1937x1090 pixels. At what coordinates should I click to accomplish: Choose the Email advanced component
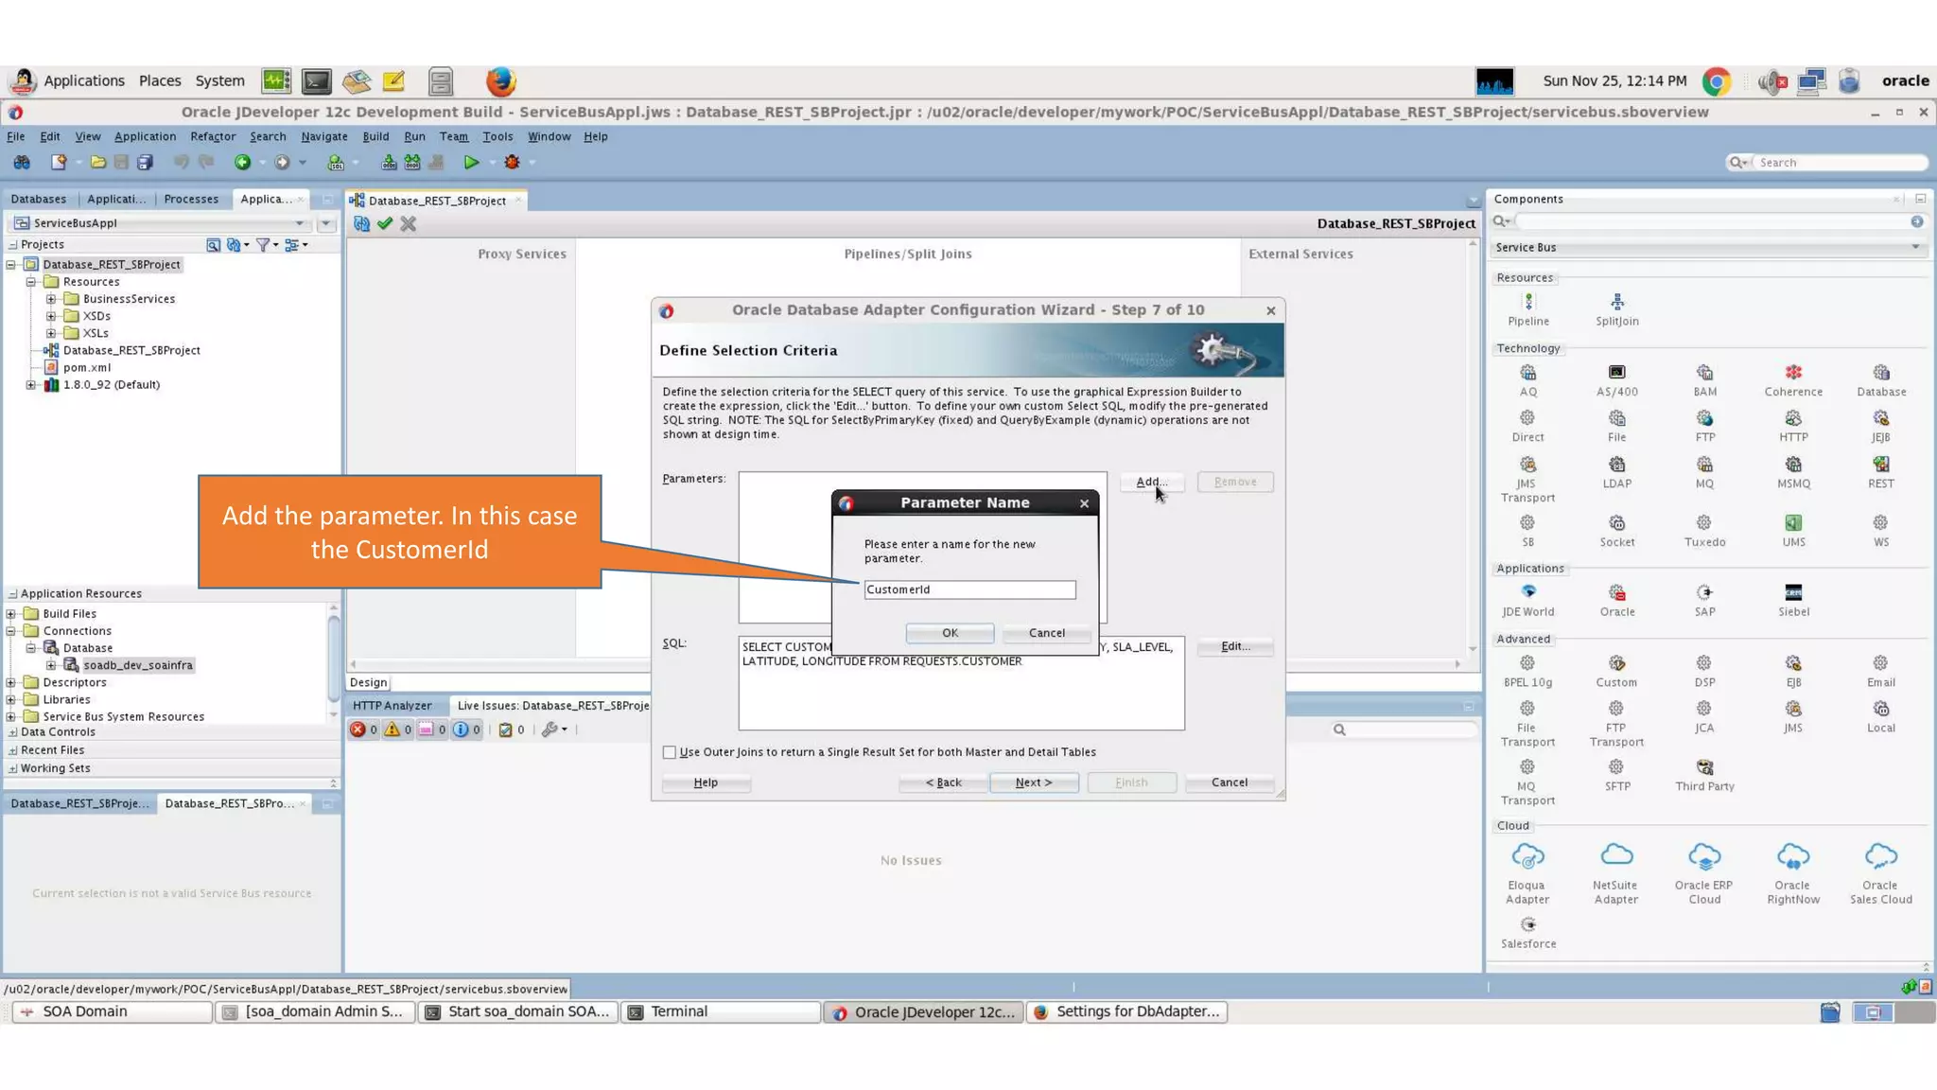point(1881,663)
